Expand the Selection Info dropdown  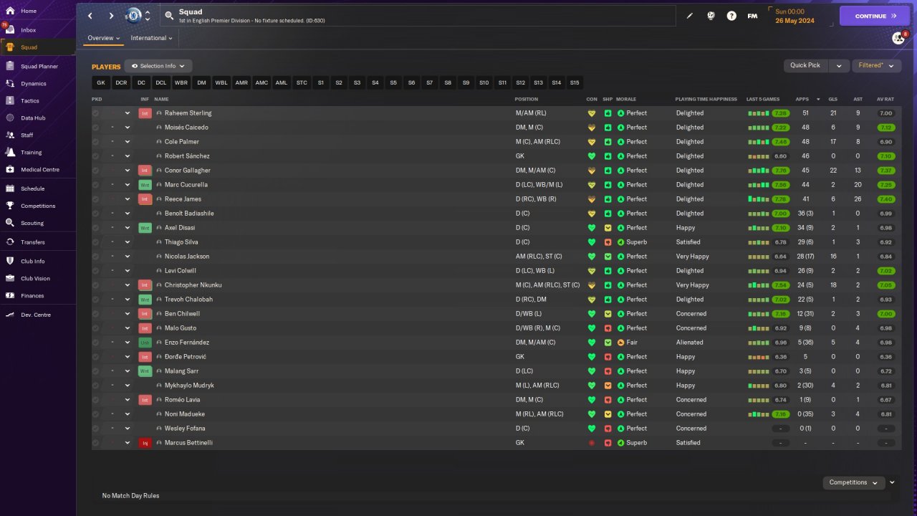[158, 66]
